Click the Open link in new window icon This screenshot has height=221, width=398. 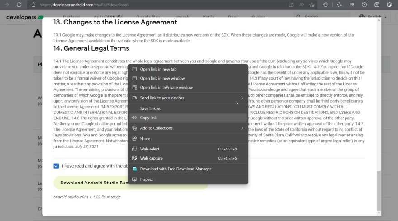[x=134, y=78]
